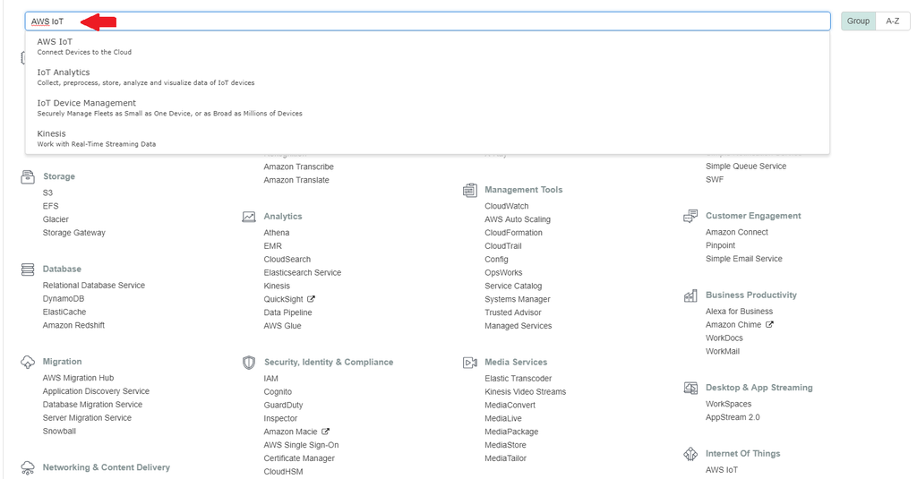Open the DynamoDB service link
Viewport: 917px width, 479px height.
click(x=64, y=298)
